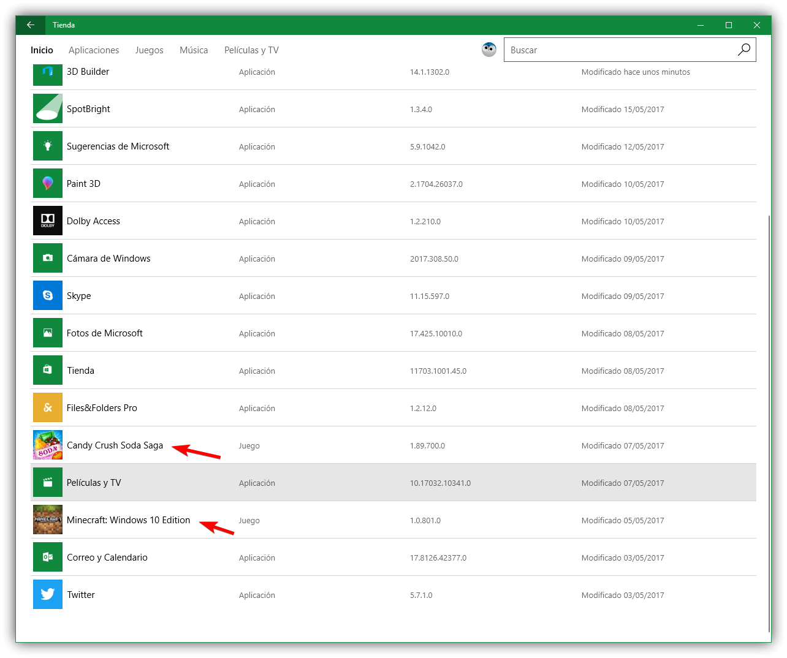Screen dimensions: 787x658
Task: Select the Fotos de Microsoft name
Action: tap(104, 333)
